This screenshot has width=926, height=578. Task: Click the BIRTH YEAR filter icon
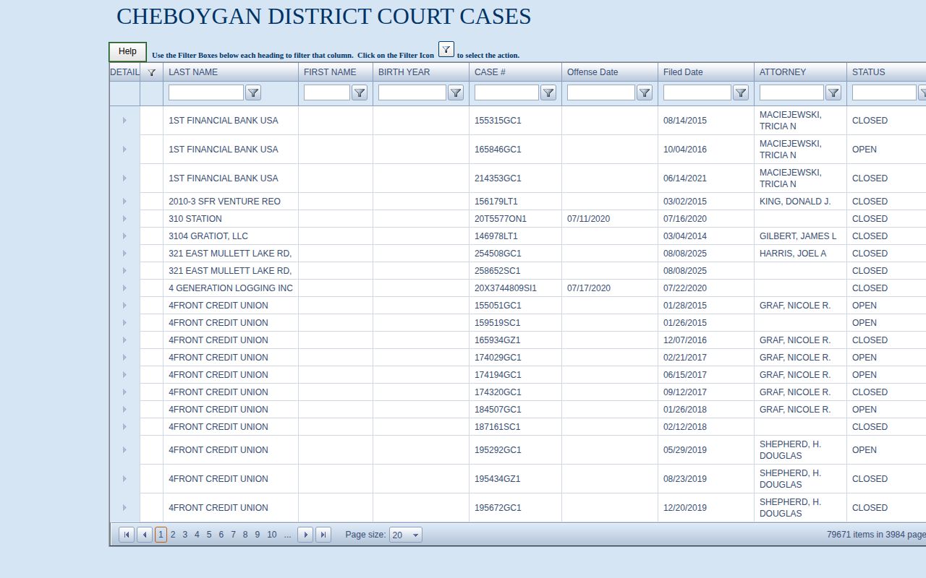pyautogui.click(x=456, y=92)
